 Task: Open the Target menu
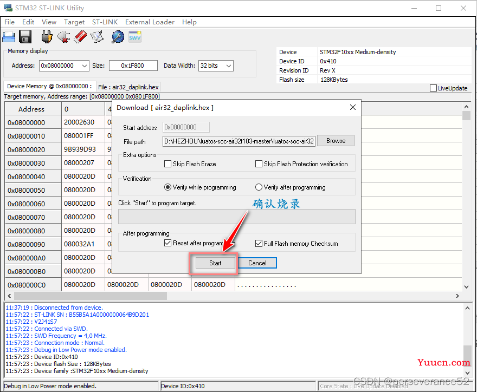coord(74,22)
